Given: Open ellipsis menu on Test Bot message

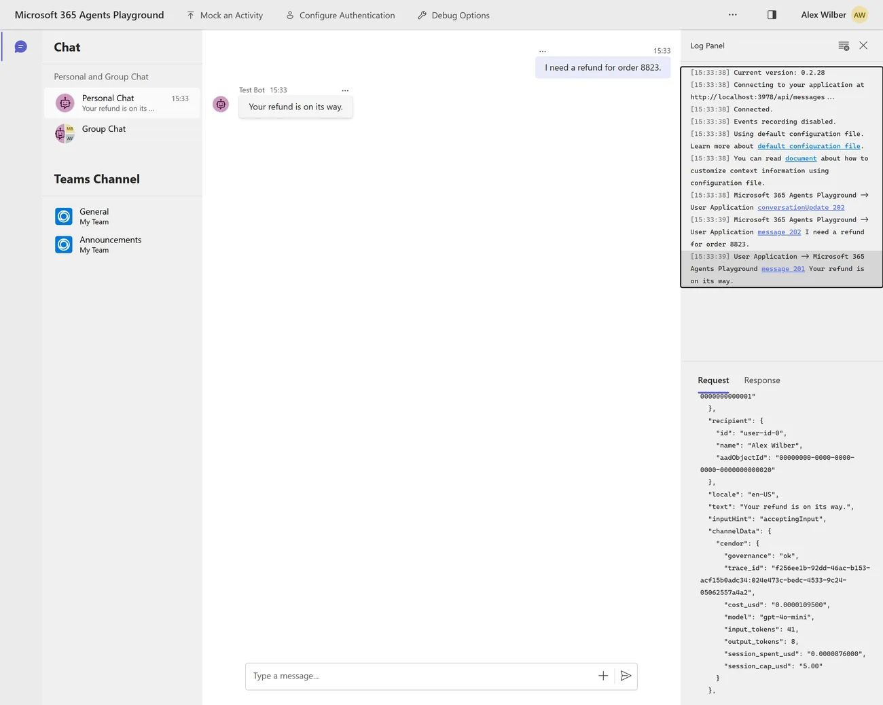Looking at the screenshot, I should [345, 90].
